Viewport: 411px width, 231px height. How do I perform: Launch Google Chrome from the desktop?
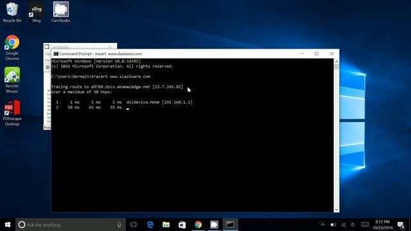pyautogui.click(x=12, y=47)
